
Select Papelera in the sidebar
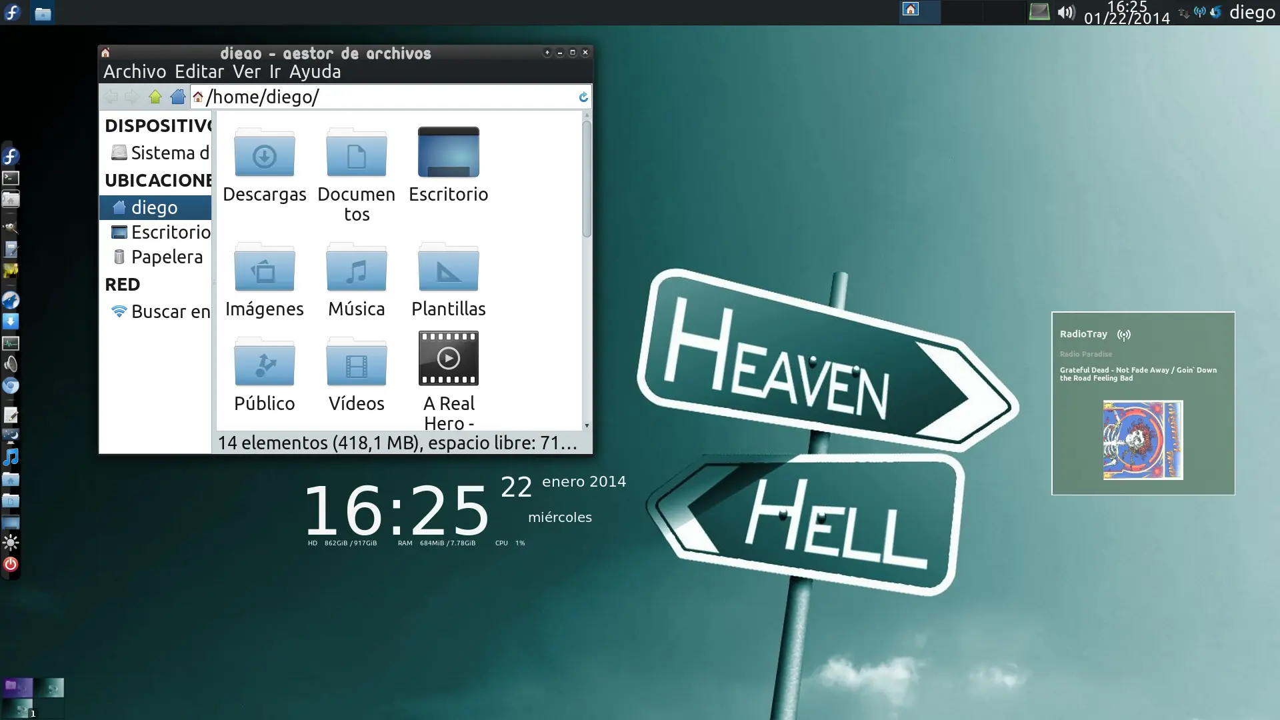coord(166,257)
